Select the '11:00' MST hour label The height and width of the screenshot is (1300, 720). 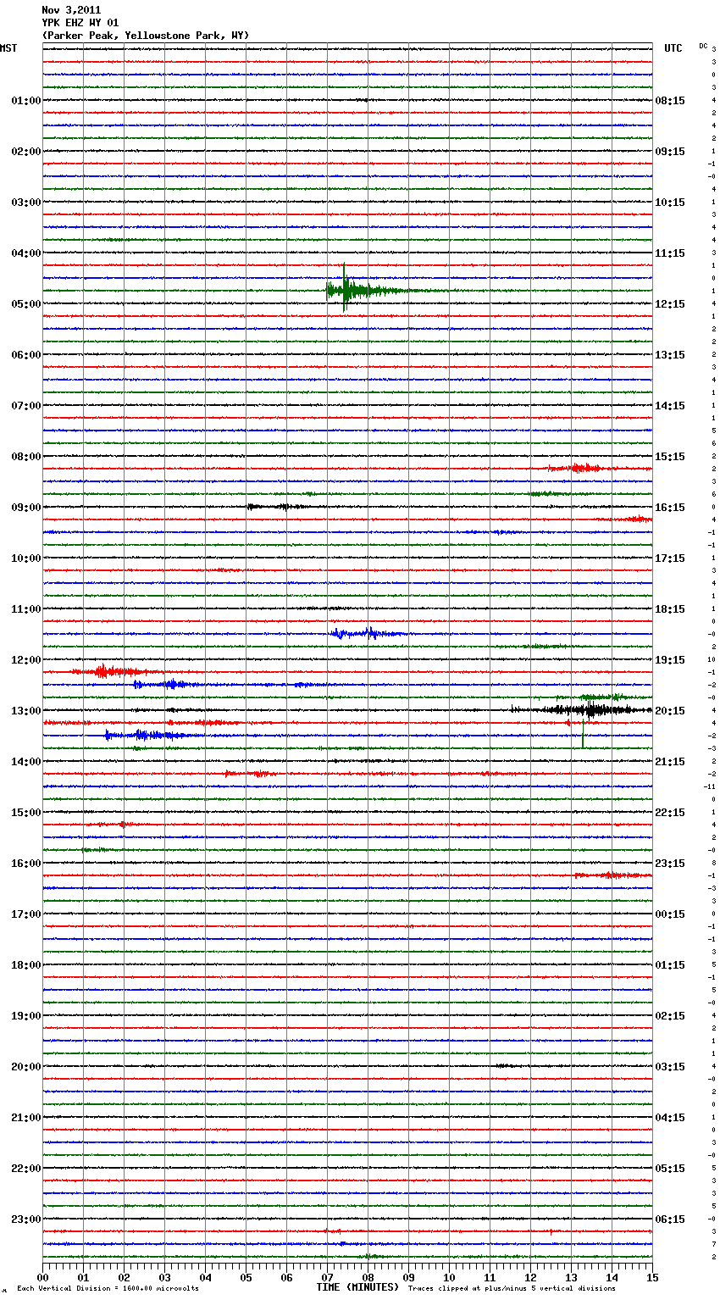(25, 609)
